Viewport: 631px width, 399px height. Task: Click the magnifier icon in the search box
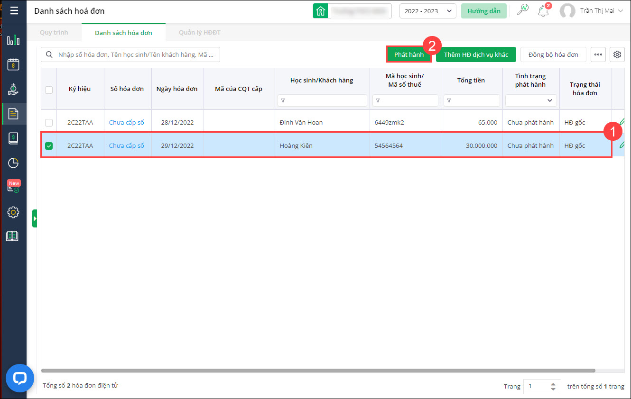coord(49,54)
